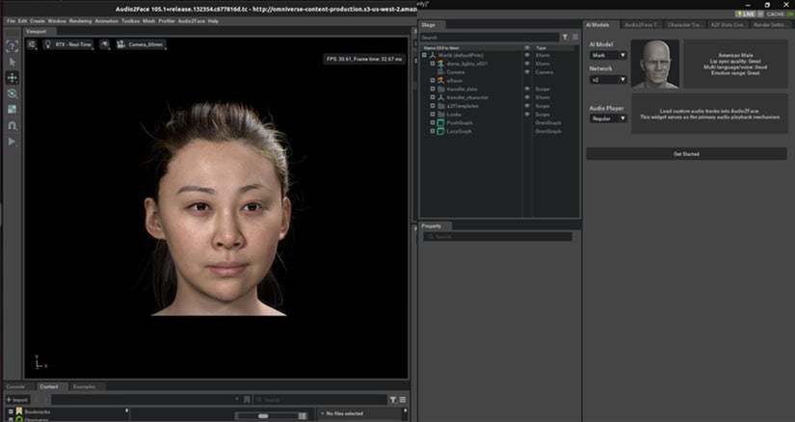Open the AI Model dropdown showing Mark
Viewport: 795px width, 422px height.
coord(607,55)
